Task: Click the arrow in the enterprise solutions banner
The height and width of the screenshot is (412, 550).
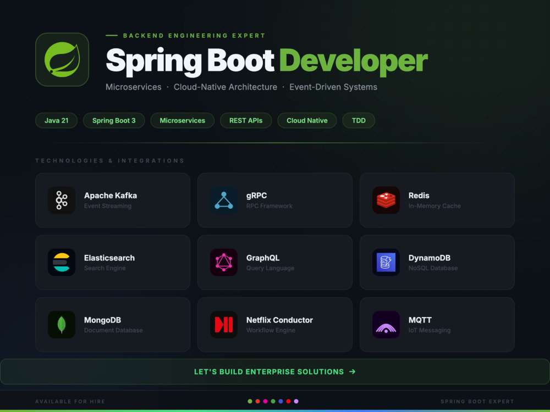Action: point(353,372)
